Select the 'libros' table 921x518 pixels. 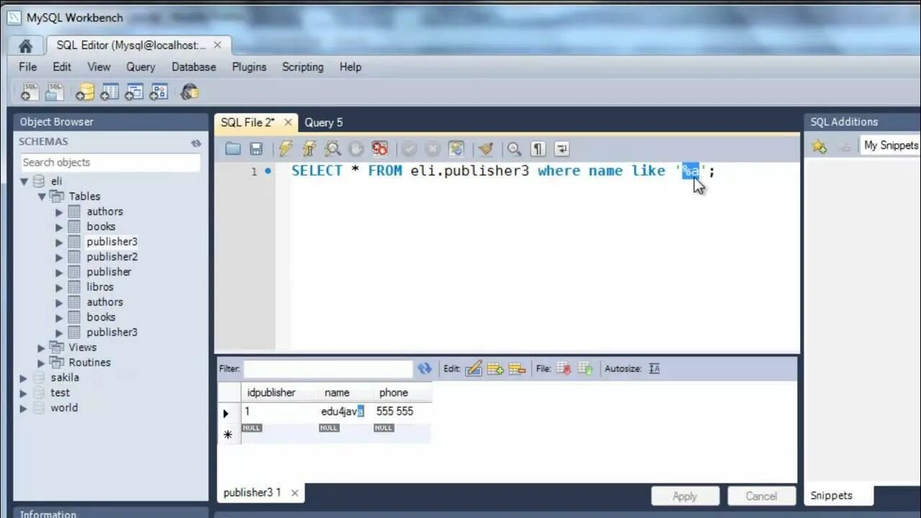pos(100,287)
